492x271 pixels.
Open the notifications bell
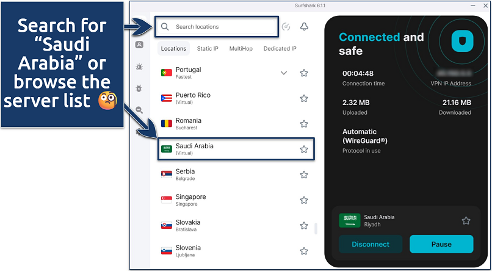304,27
